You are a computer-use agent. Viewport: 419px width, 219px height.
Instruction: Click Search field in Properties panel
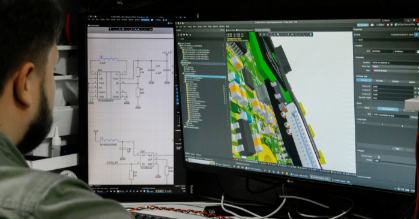387,40
